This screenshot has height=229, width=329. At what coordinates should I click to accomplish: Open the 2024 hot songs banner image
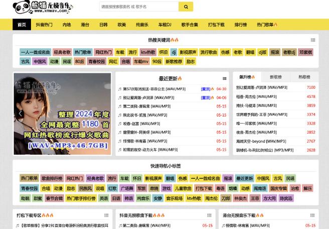coord(62,113)
